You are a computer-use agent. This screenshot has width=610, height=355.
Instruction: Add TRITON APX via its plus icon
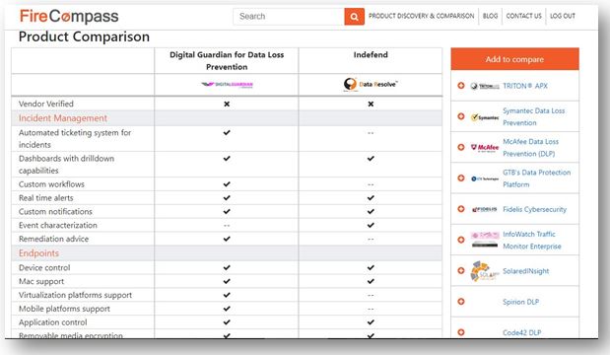[x=461, y=85]
